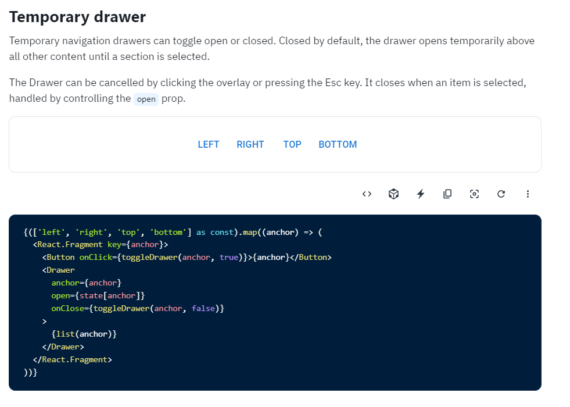
Task: Open the TOP drawer
Action: coord(292,144)
